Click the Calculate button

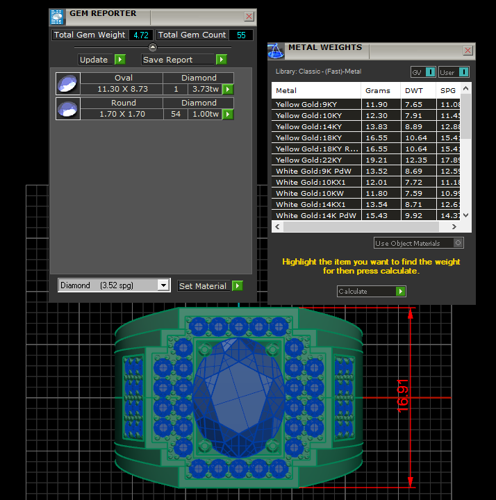click(371, 292)
